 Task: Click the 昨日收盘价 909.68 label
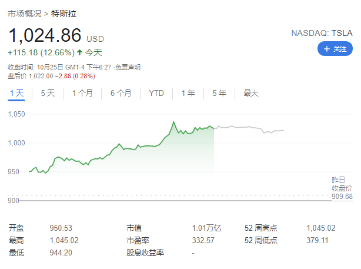pyautogui.click(x=342, y=188)
